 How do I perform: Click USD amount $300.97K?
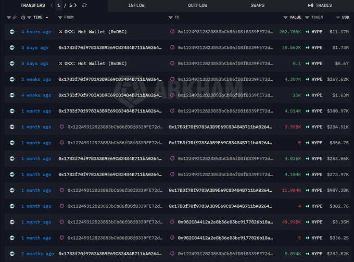click(338, 111)
